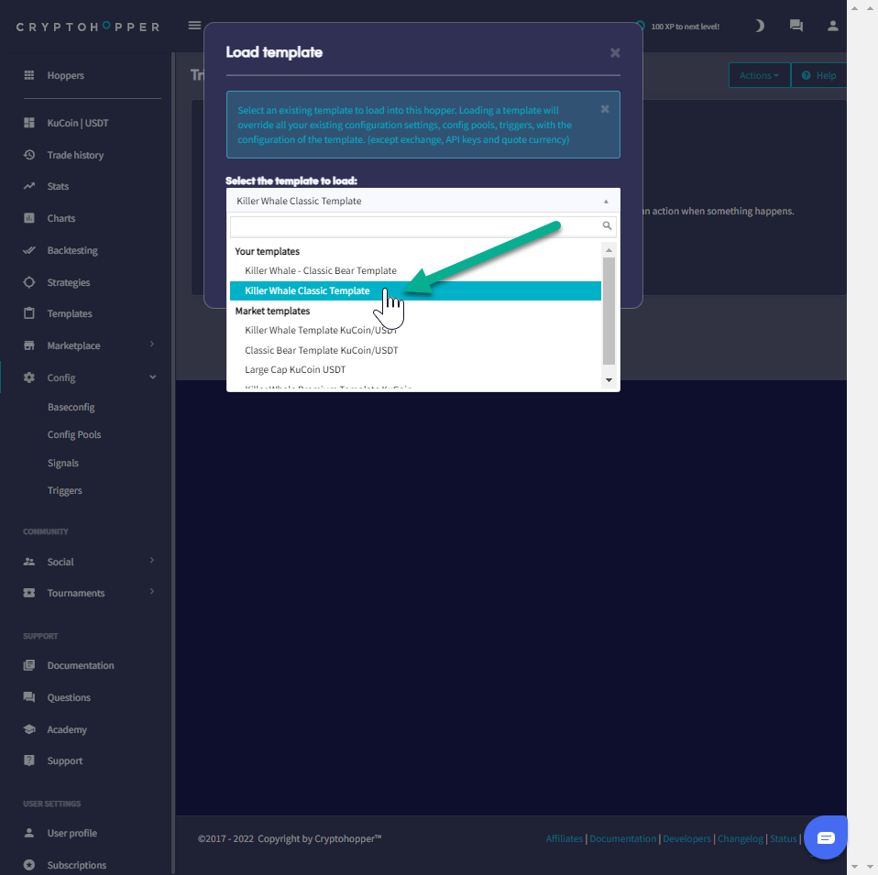The image size is (878, 875).
Task: Click the hamburger menu icon in header
Action: click(x=194, y=26)
